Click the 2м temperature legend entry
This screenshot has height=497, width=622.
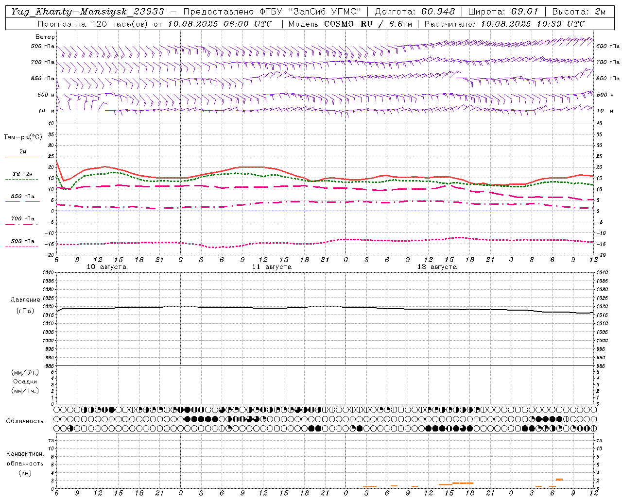[x=23, y=151]
